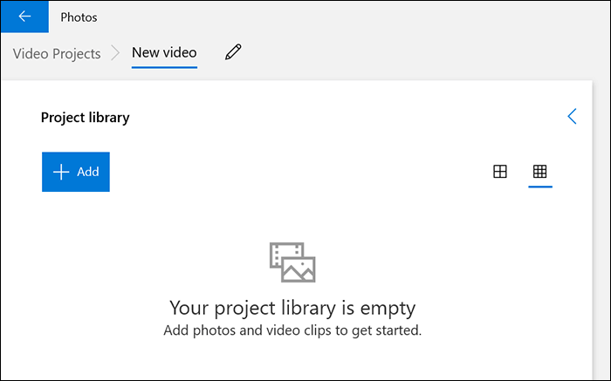Click empty title bar area right of Photos
This screenshot has width=611, height=381.
click(x=349, y=17)
